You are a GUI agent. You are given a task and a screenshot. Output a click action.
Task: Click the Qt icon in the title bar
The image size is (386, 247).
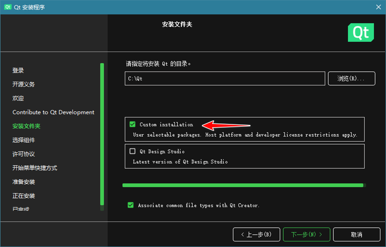(7, 7)
